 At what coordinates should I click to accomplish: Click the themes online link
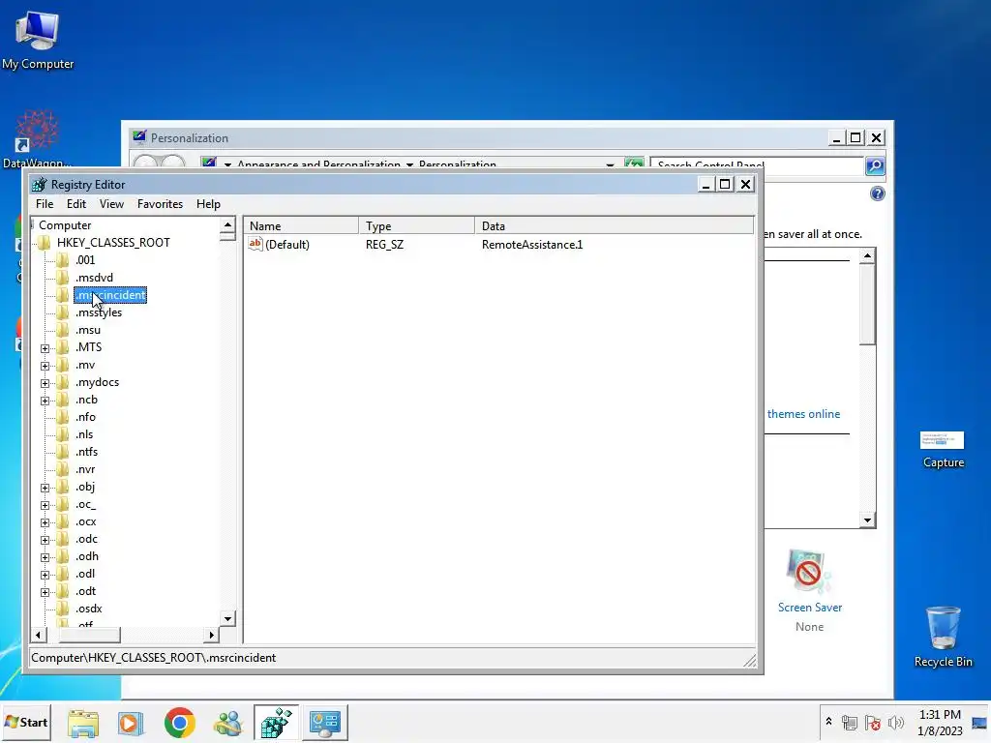[803, 414]
